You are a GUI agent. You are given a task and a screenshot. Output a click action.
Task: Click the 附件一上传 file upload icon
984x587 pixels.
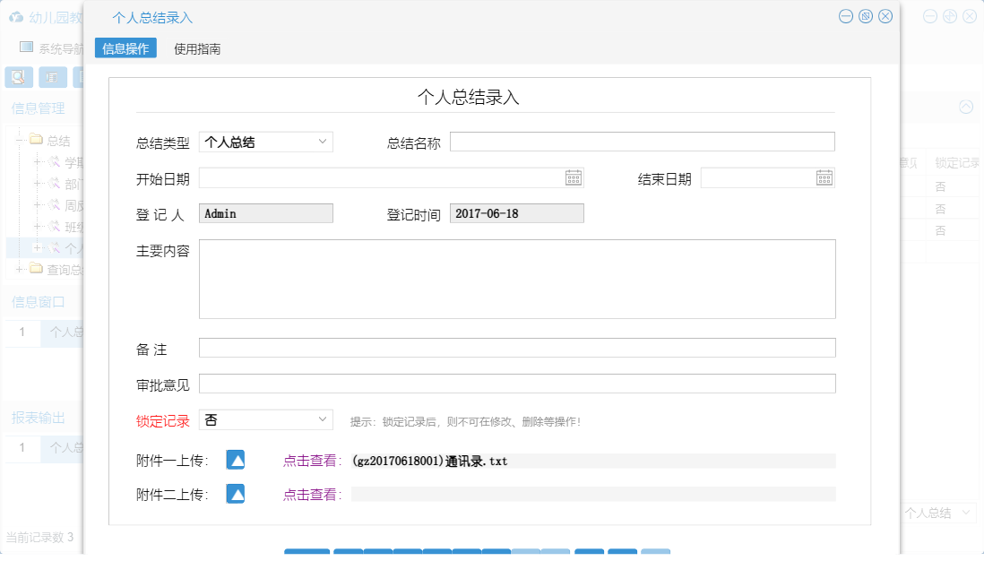(235, 461)
